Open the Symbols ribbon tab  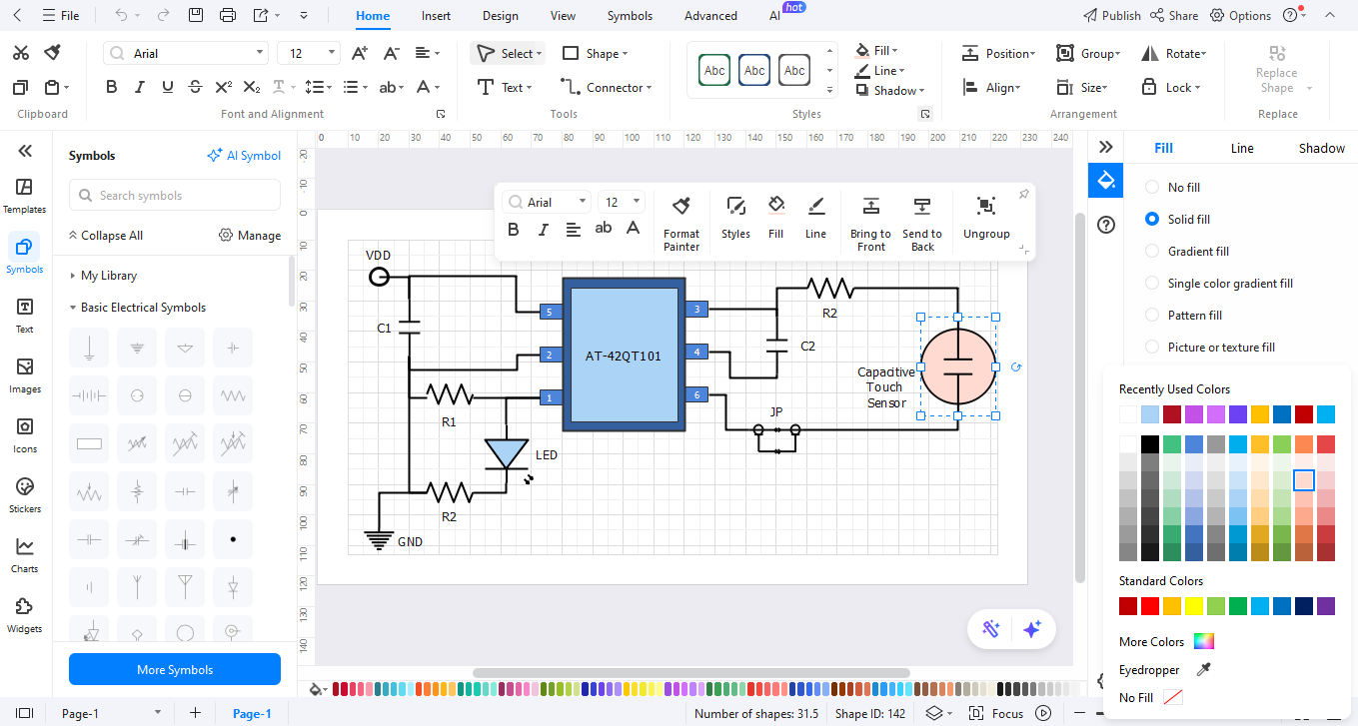[630, 16]
